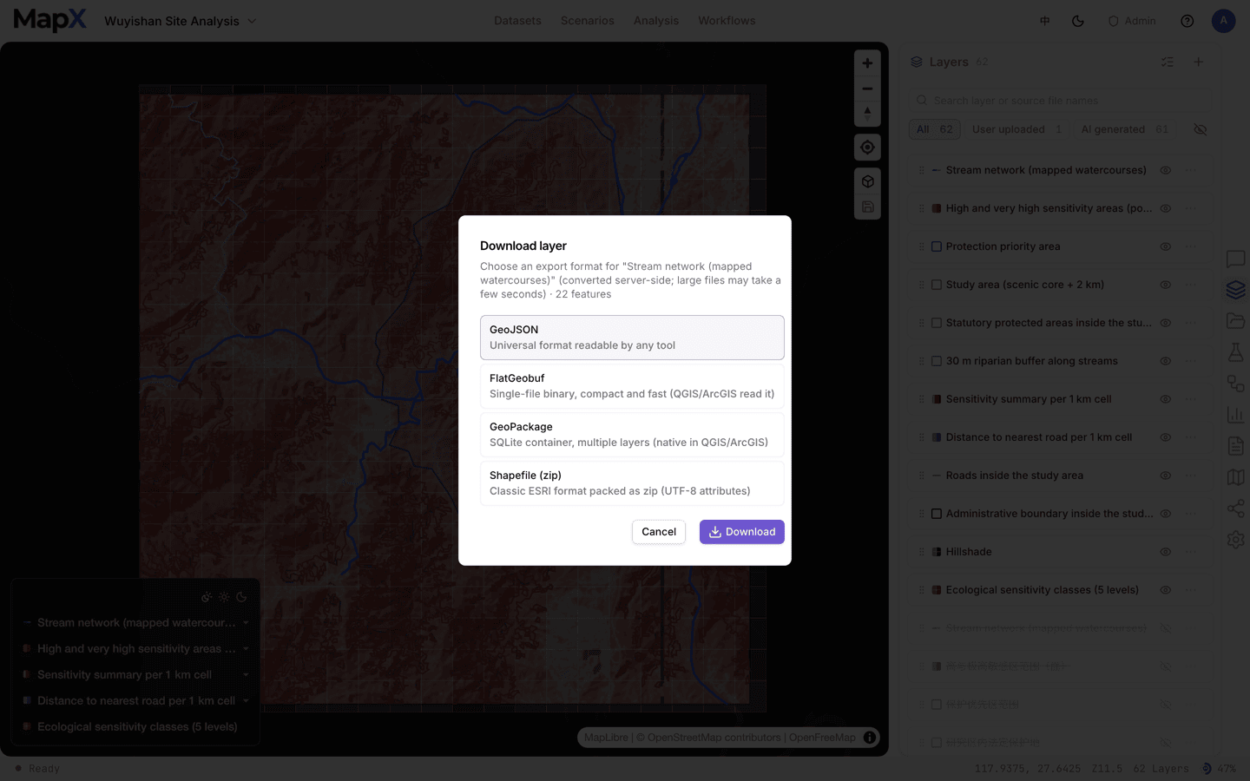
Task: Hide Ecological sensitivity classes layer in Layers panel
Action: point(1166,590)
